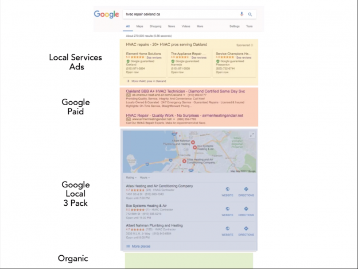Open Eco Systems Heating & Air listing
The image size is (358, 269).
click(x=146, y=206)
